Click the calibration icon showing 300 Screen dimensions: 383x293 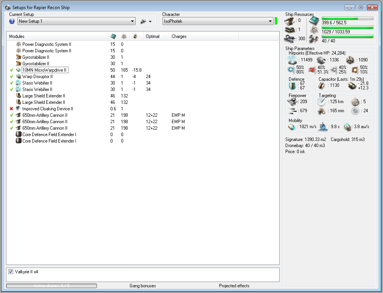[290, 39]
